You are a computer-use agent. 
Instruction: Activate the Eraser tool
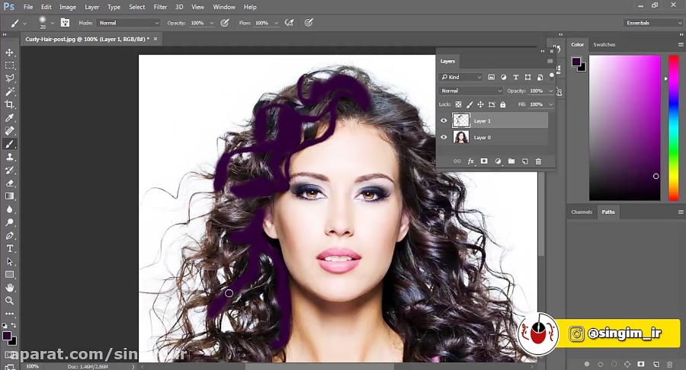tap(10, 183)
